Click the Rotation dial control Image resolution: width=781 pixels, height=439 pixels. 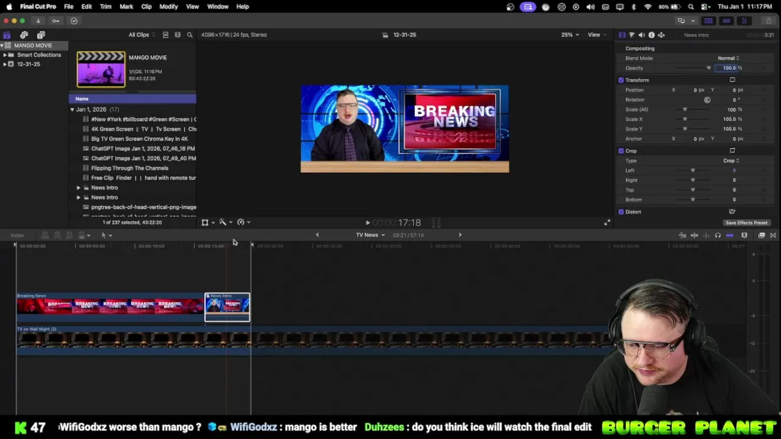pos(707,99)
